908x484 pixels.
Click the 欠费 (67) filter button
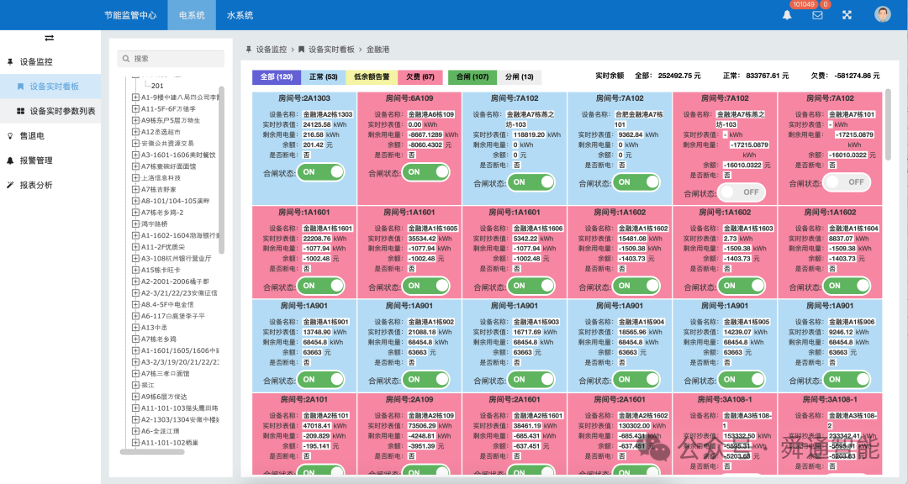click(420, 76)
